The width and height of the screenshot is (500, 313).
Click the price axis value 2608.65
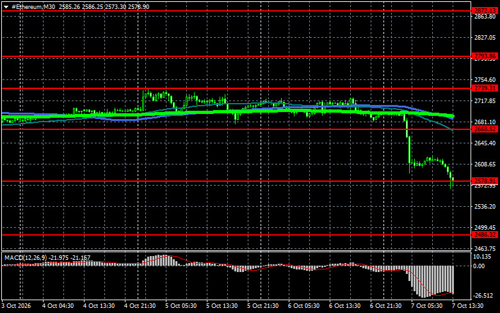pyautogui.click(x=485, y=164)
